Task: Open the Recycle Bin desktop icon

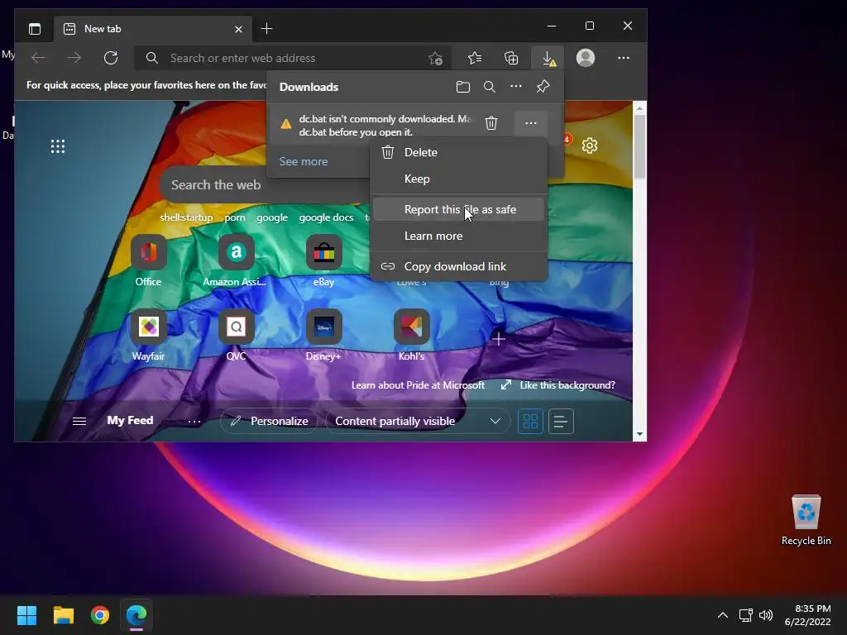Action: 806,521
